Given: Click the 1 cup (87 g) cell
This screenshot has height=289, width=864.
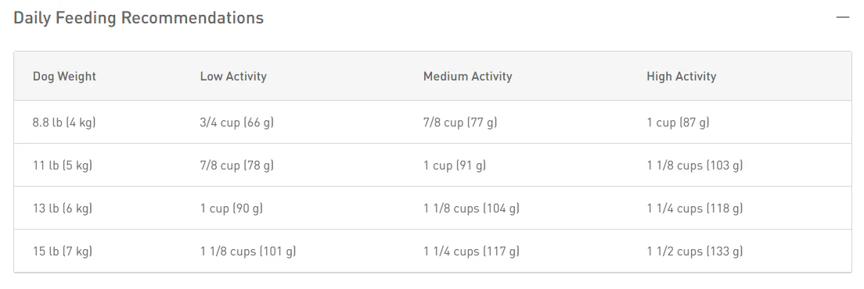Looking at the screenshot, I should pos(678,123).
